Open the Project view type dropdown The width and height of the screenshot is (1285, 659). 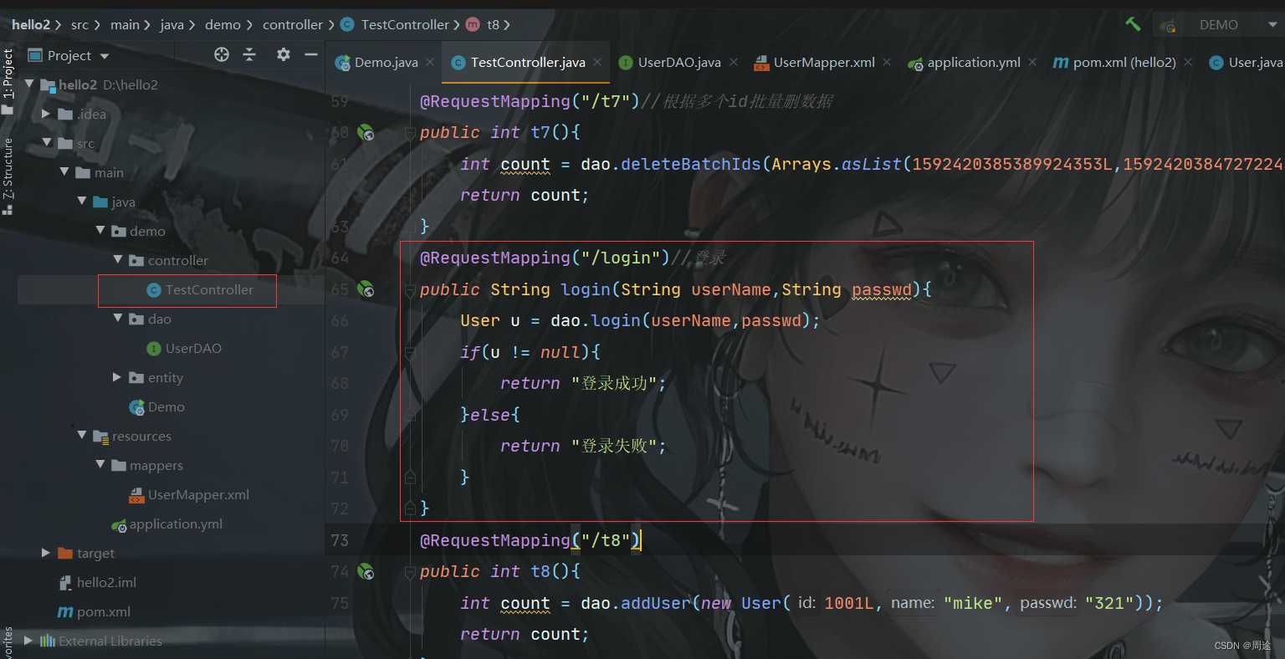pyautogui.click(x=105, y=56)
